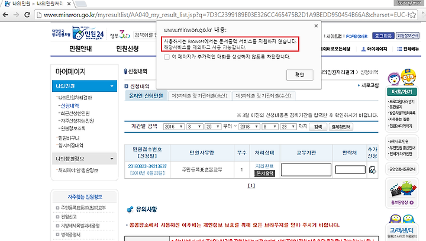Click the 고객센터 character banner
The height and width of the screenshot is (241, 426).
tap(402, 226)
